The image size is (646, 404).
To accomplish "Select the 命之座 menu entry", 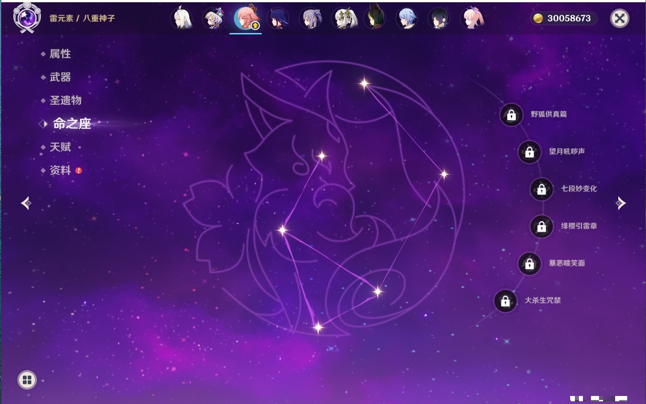I will point(72,124).
